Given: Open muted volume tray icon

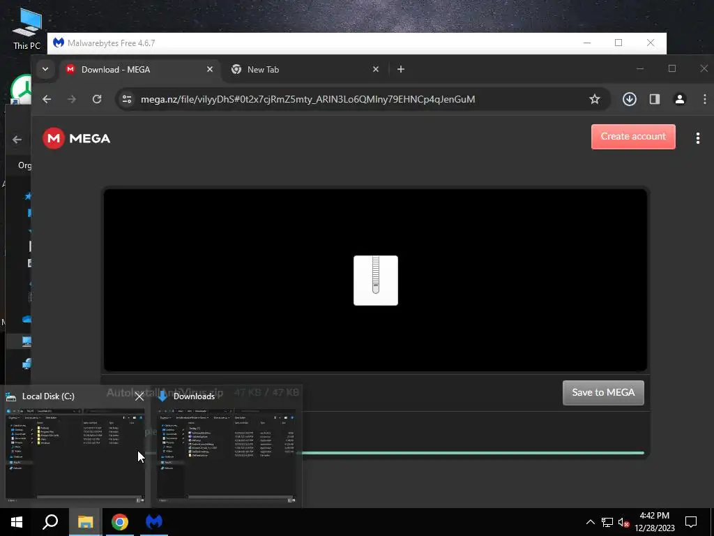Looking at the screenshot, I should coord(623,522).
